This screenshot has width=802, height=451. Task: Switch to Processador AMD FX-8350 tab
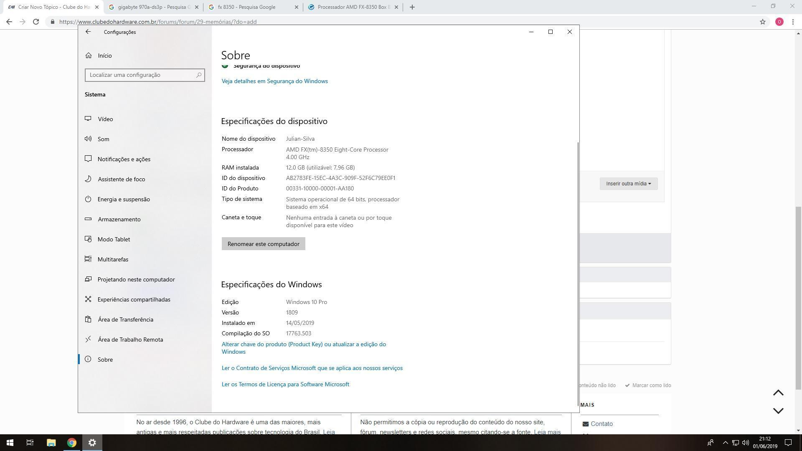[x=353, y=7]
